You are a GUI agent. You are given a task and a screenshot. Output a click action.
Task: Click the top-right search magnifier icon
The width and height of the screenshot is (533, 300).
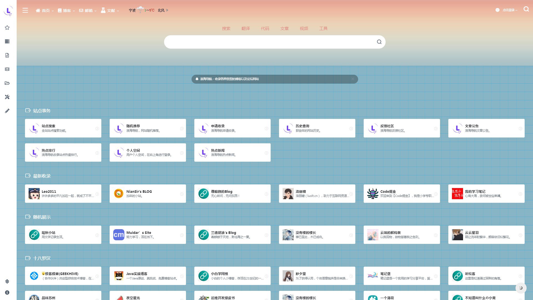point(526,9)
